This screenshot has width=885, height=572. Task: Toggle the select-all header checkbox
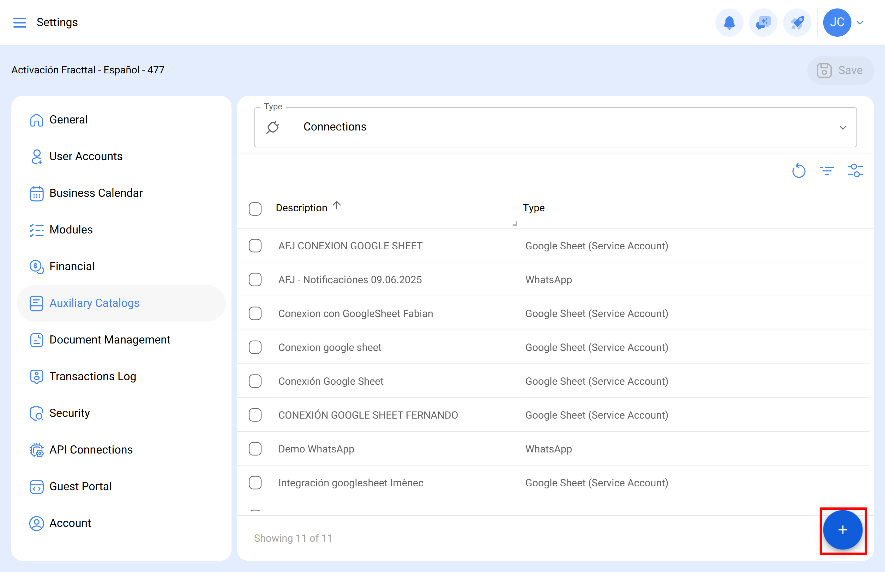[x=255, y=208]
